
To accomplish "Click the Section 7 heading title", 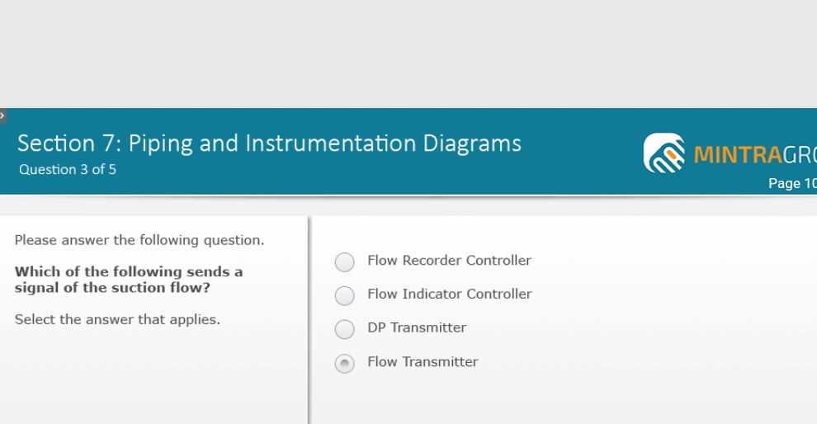I will point(269,144).
